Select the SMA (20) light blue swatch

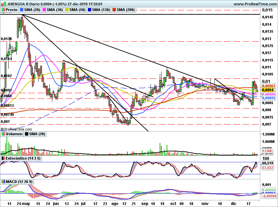coord(22,10)
